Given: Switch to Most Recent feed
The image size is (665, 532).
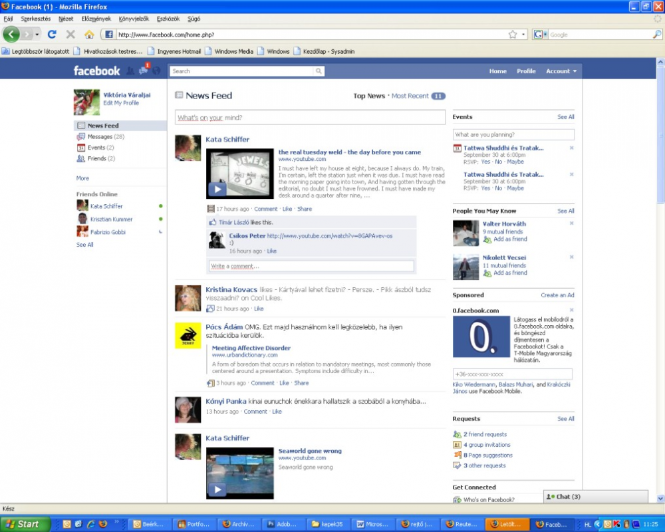Looking at the screenshot, I should tap(410, 96).
